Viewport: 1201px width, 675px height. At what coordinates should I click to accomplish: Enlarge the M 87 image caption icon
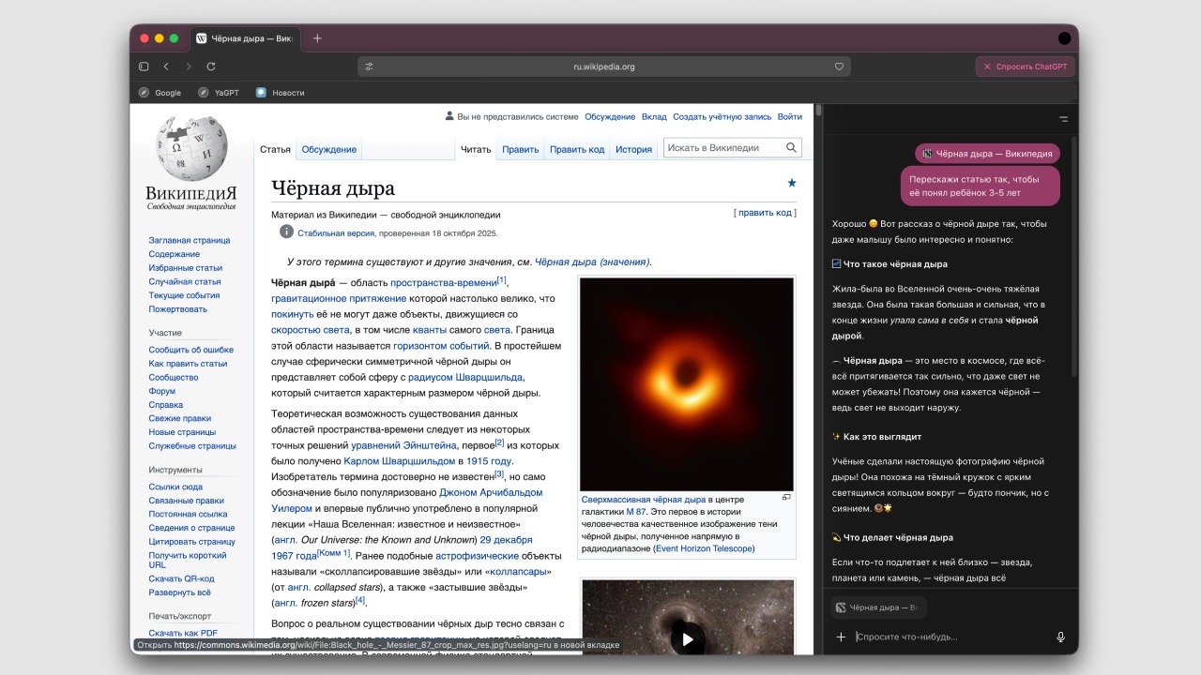[786, 498]
